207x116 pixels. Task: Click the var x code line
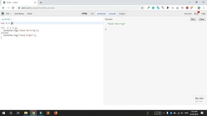click(x=52, y=23)
